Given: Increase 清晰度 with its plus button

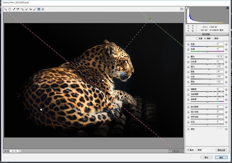Looking at the screenshot, I should 226,90.
